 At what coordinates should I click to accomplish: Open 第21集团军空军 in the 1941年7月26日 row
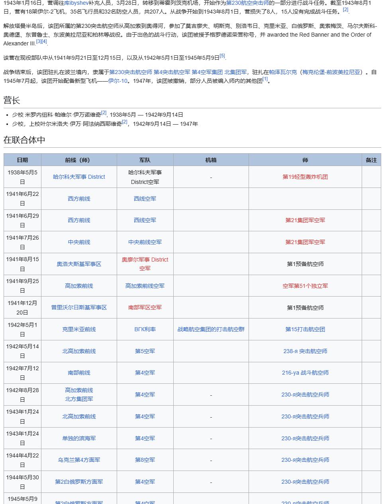(x=305, y=242)
